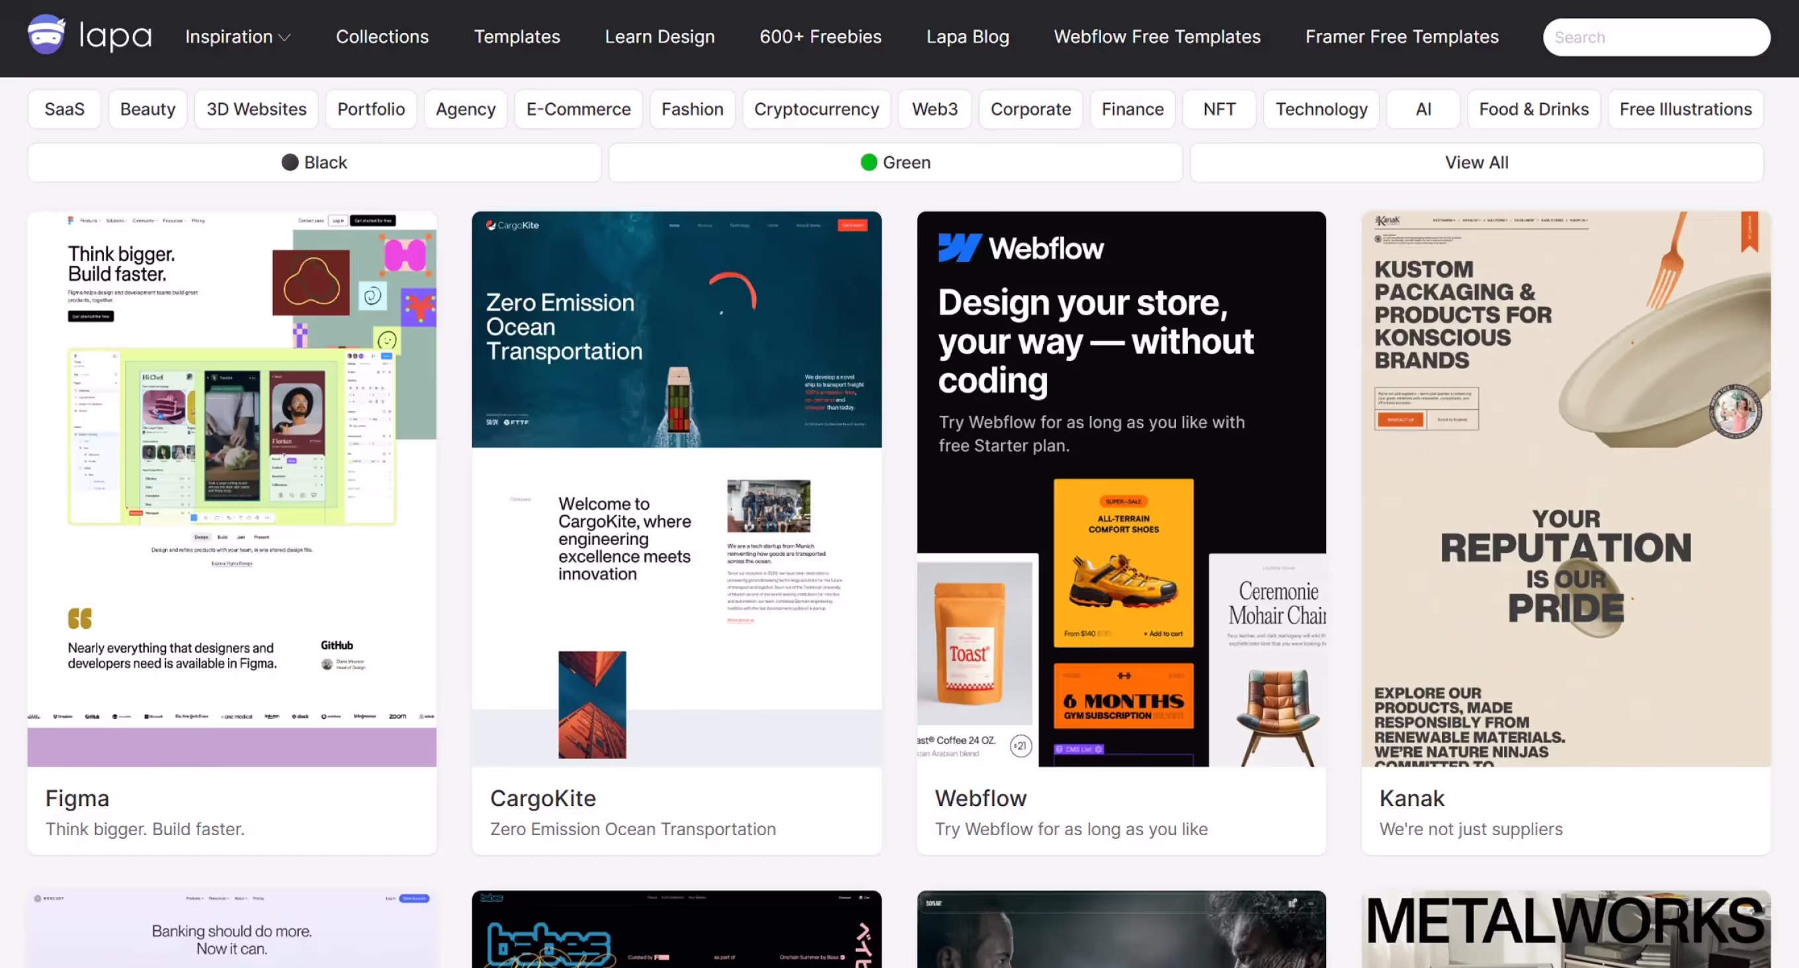
Task: Open the Collections menu item
Action: [x=382, y=36]
